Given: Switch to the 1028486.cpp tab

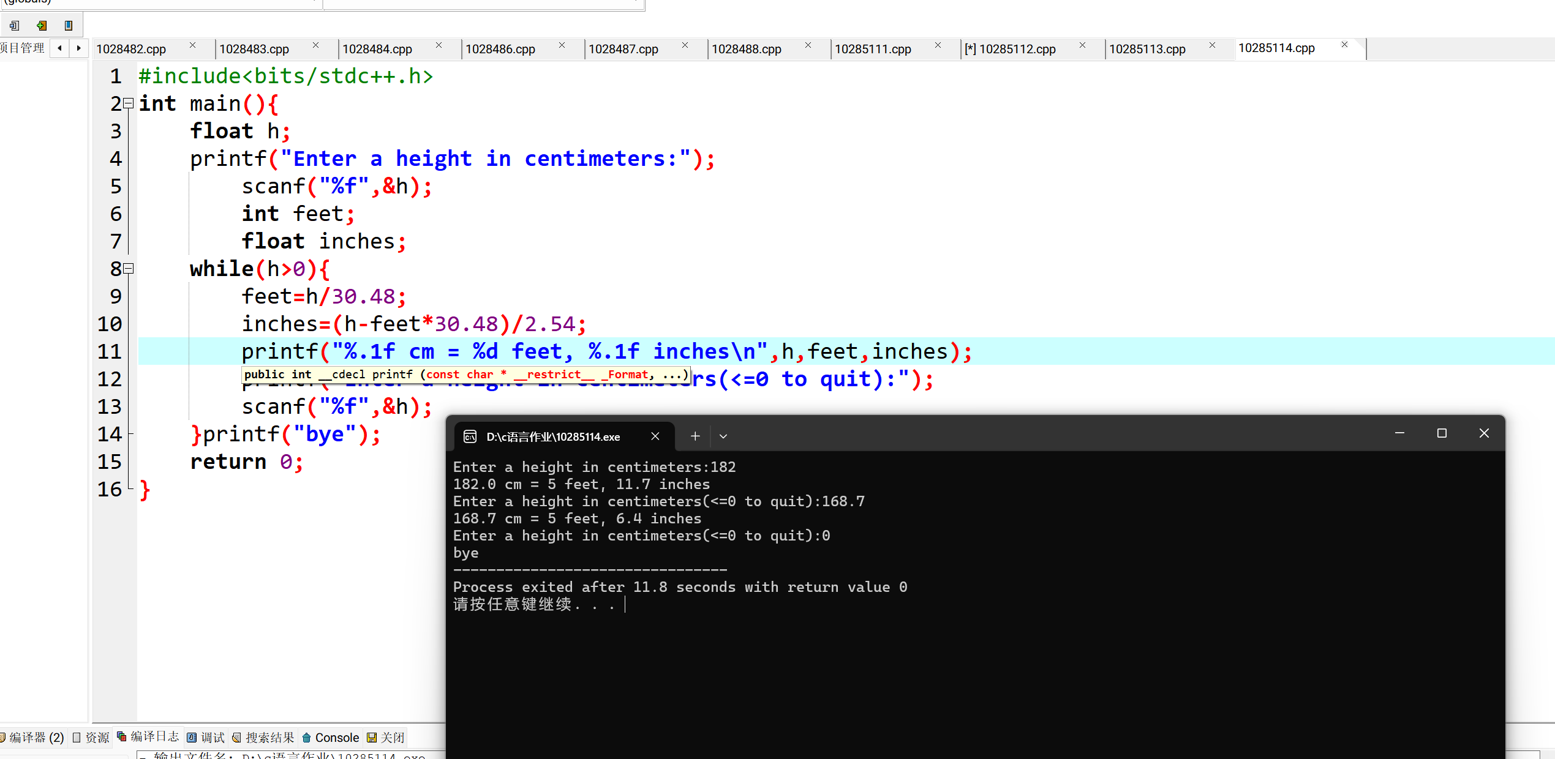Looking at the screenshot, I should tap(500, 49).
